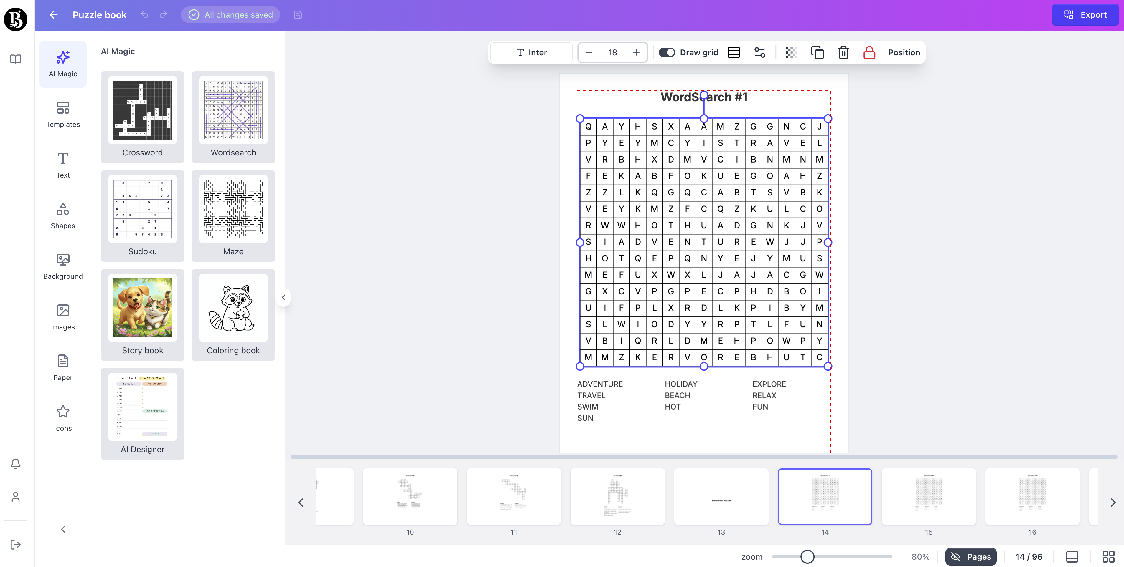Duplicate the selected word search element
1124x567 pixels.
(817, 52)
